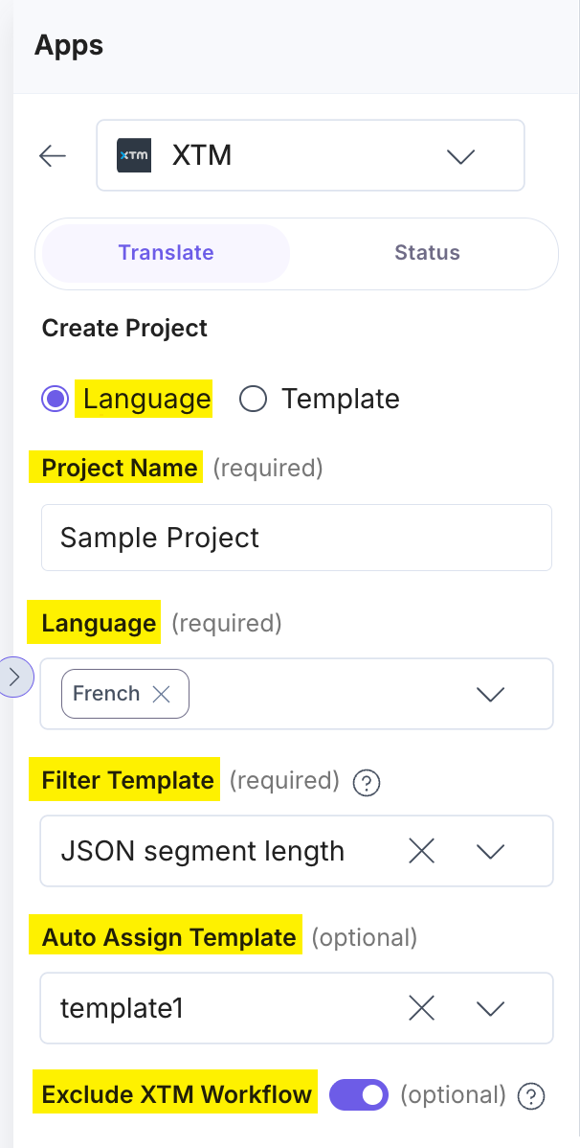The width and height of the screenshot is (580, 1148).
Task: Switch to the Status tab
Action: point(427,253)
